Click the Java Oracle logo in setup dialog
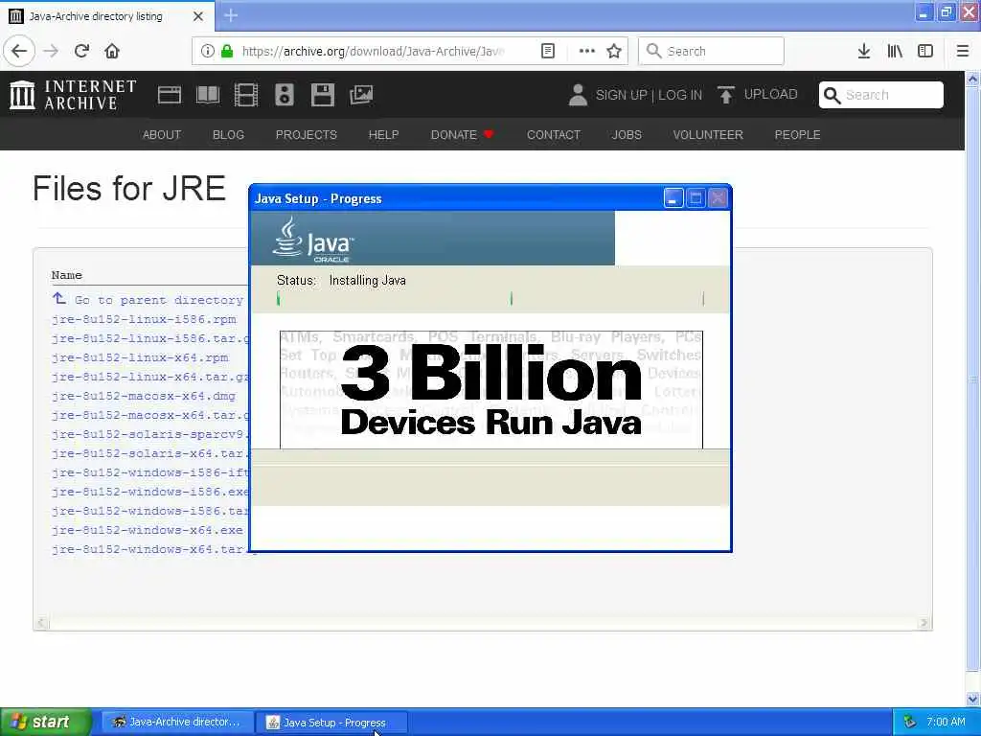This screenshot has width=981, height=736. [x=313, y=240]
